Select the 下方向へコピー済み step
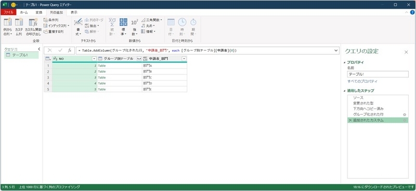 coord(378,109)
